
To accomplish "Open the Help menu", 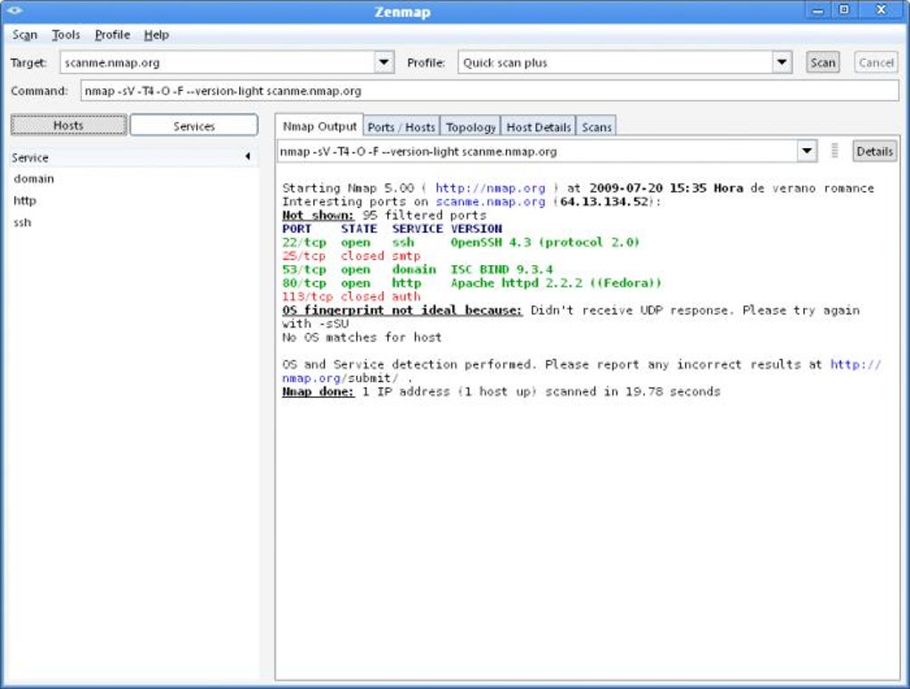I will [x=156, y=35].
